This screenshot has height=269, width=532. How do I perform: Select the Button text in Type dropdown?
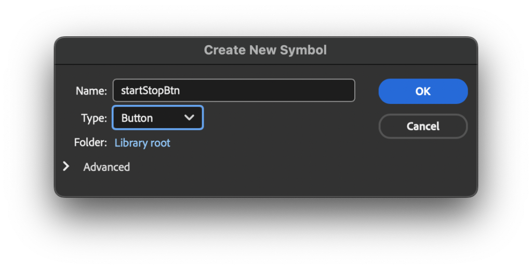pos(137,118)
